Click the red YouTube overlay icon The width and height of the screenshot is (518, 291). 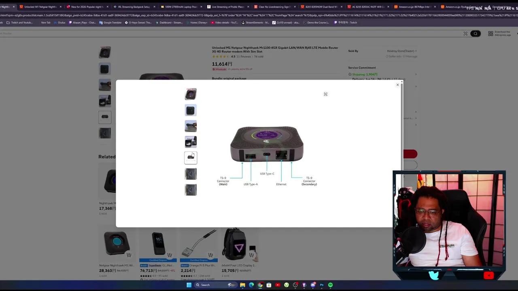point(489,276)
